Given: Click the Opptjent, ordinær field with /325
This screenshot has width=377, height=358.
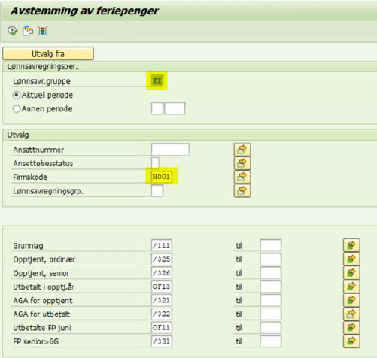Looking at the screenshot, I should tap(162, 259).
